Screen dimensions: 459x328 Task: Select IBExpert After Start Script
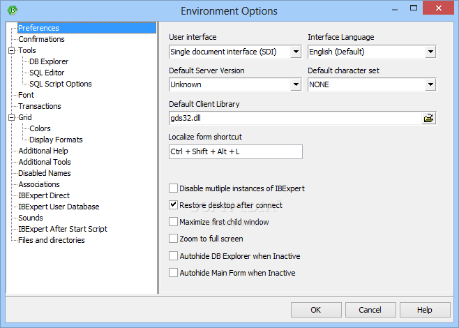point(63,229)
